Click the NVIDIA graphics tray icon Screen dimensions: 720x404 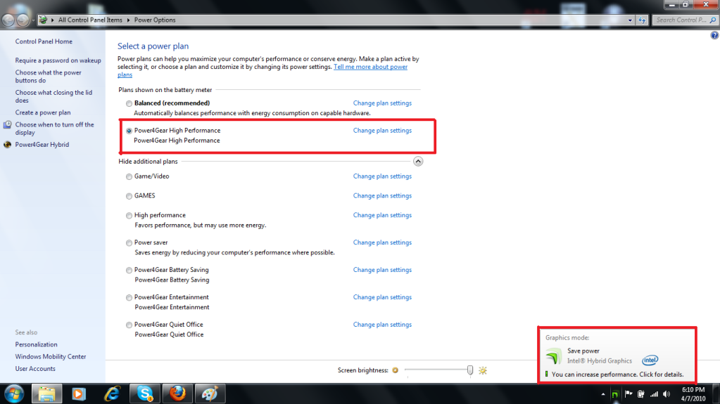click(615, 394)
